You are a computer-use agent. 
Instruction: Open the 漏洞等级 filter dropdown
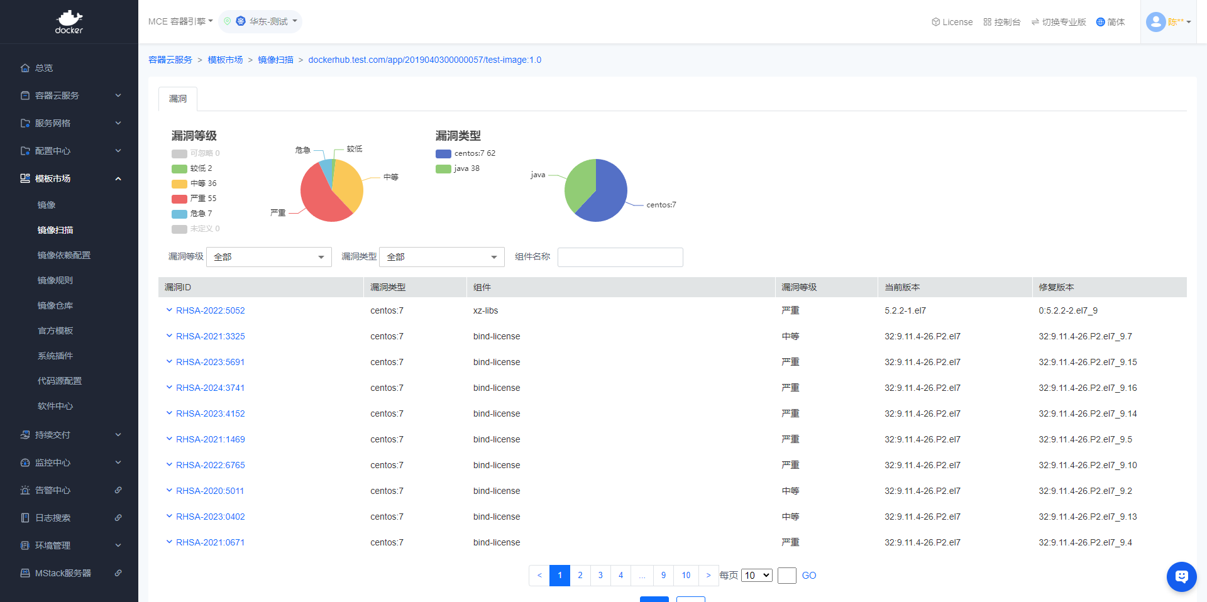pyautogui.click(x=268, y=257)
